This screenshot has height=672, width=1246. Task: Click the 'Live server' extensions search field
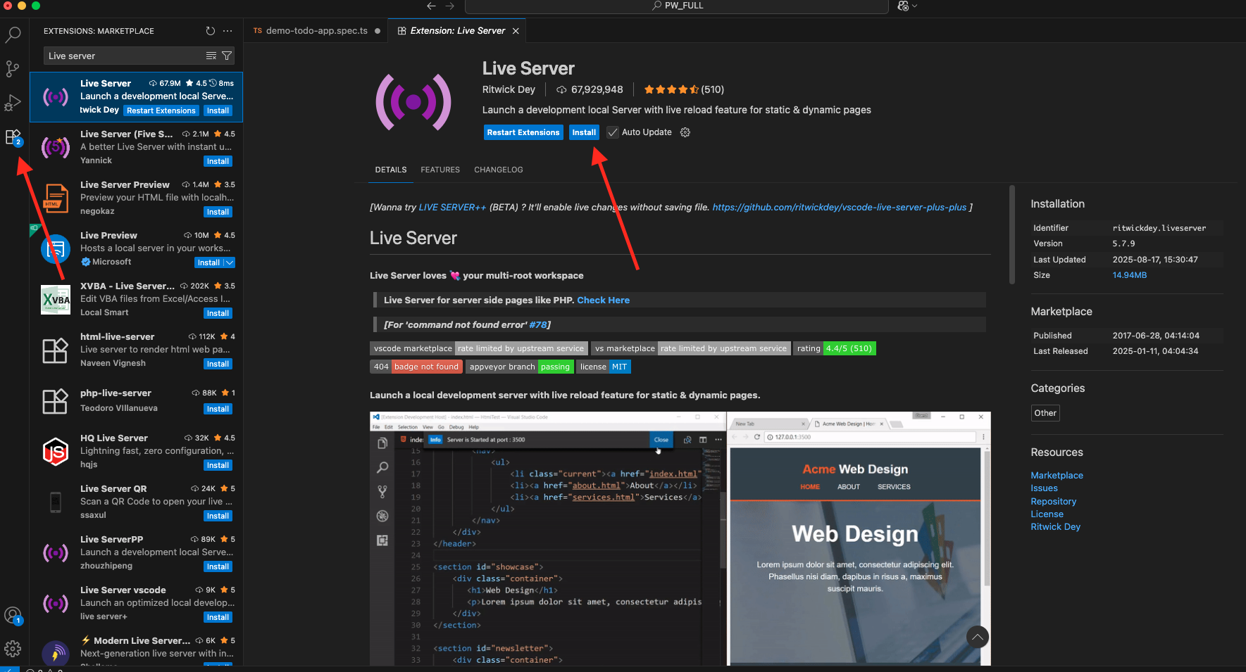pos(123,56)
